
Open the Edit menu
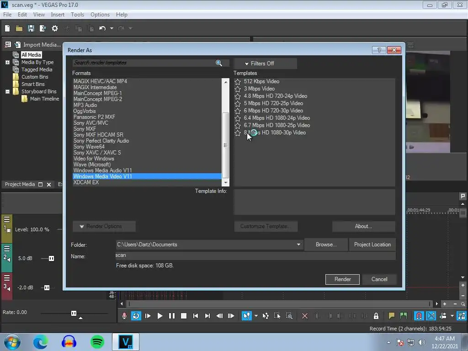point(22,15)
